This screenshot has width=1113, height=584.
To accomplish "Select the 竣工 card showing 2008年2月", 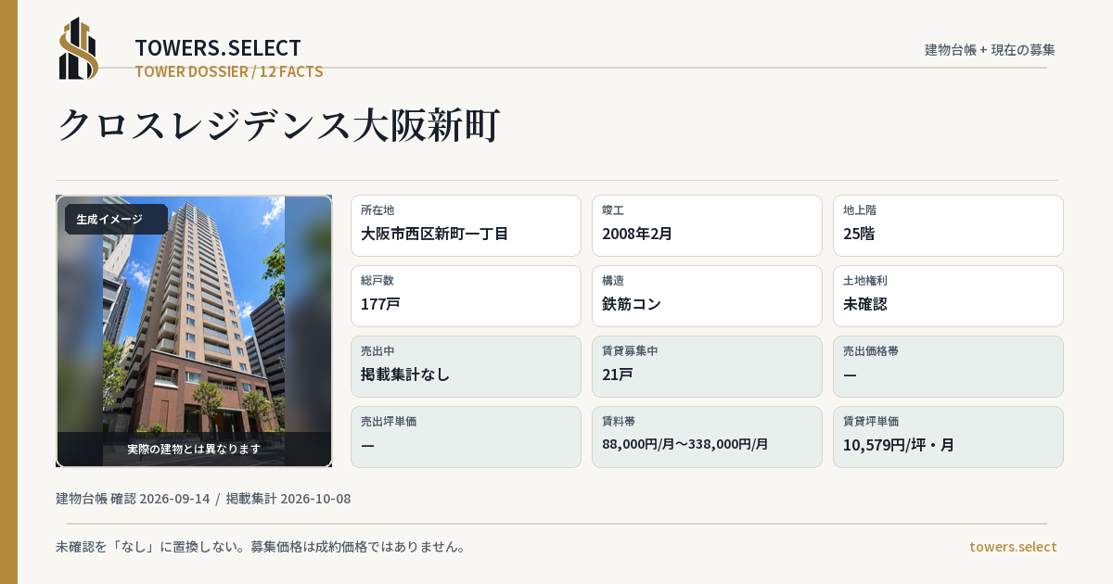I will pyautogui.click(x=707, y=225).
